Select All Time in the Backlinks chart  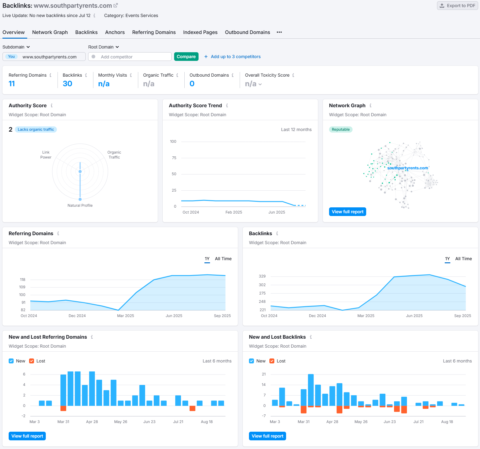click(x=463, y=259)
